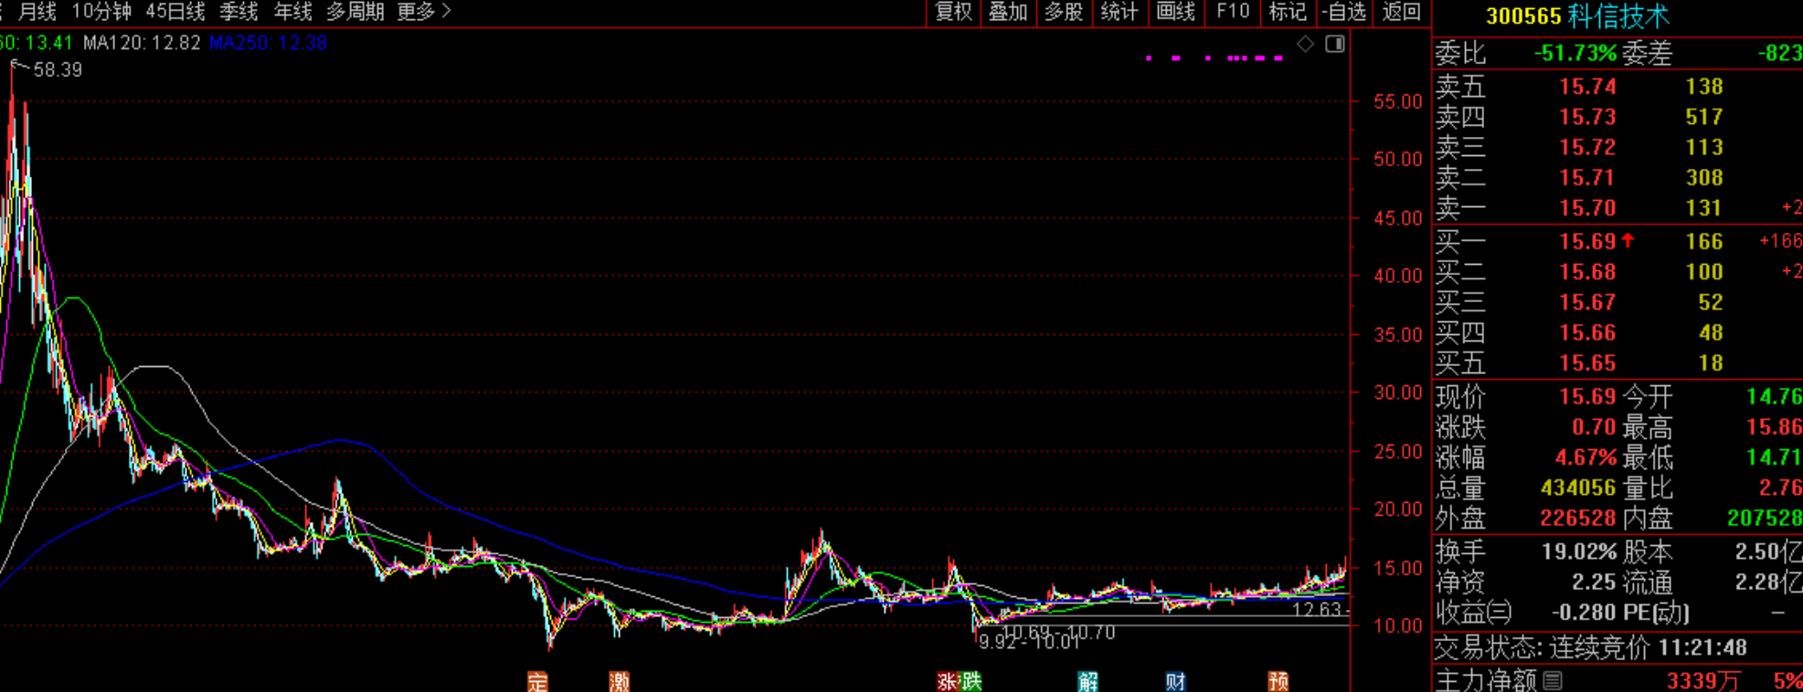Click the 复权 adjustment button
1803x692 pixels.
point(953,12)
